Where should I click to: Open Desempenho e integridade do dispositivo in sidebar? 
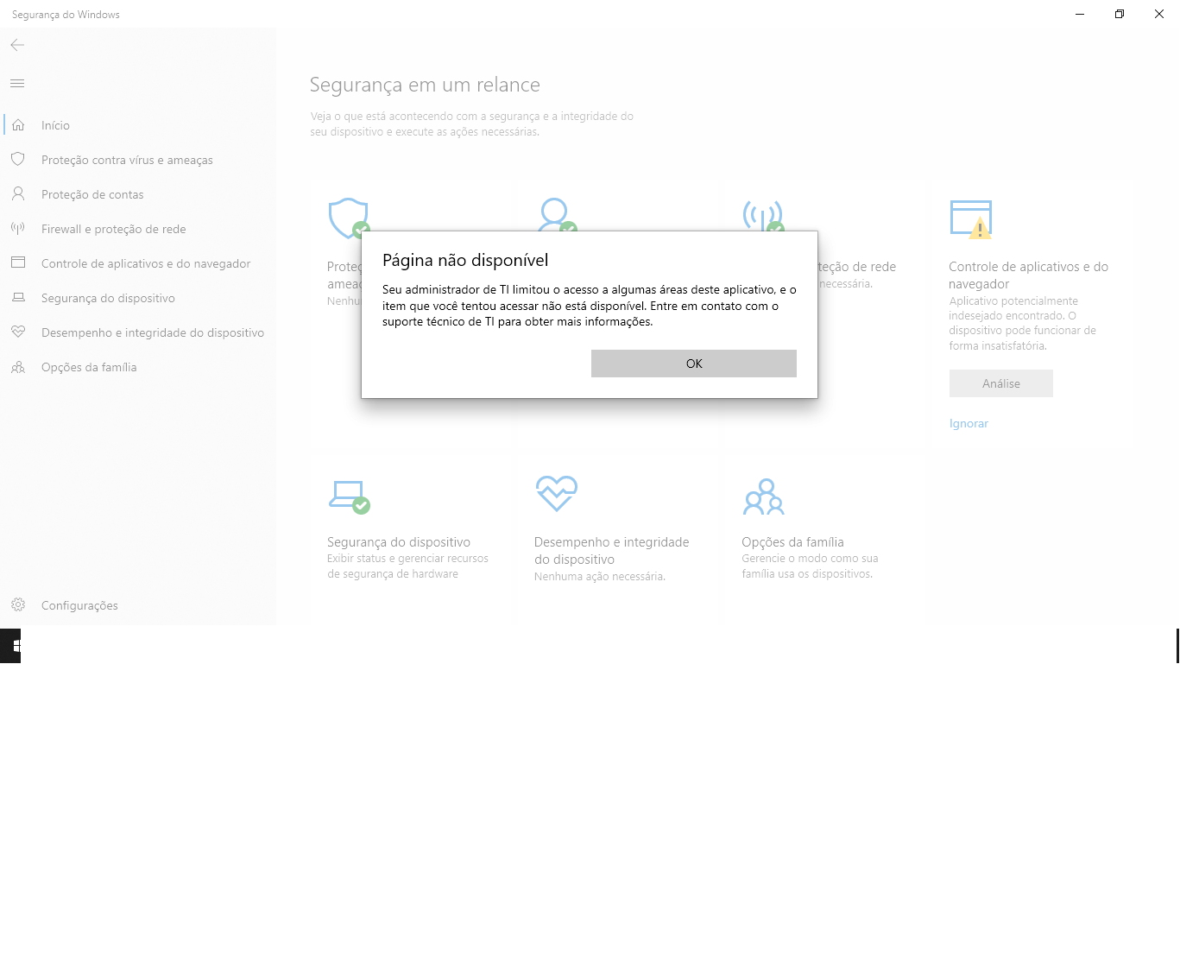tap(153, 332)
